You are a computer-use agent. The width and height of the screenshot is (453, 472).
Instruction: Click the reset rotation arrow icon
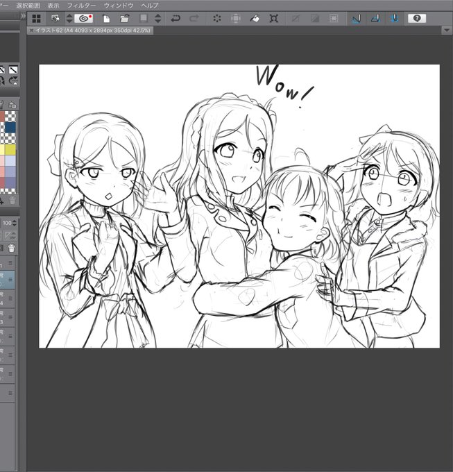point(13,81)
